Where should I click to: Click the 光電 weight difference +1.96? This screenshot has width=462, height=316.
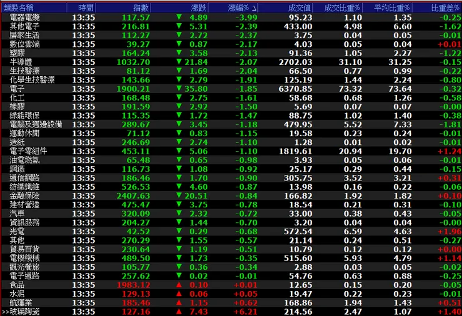click(x=450, y=232)
